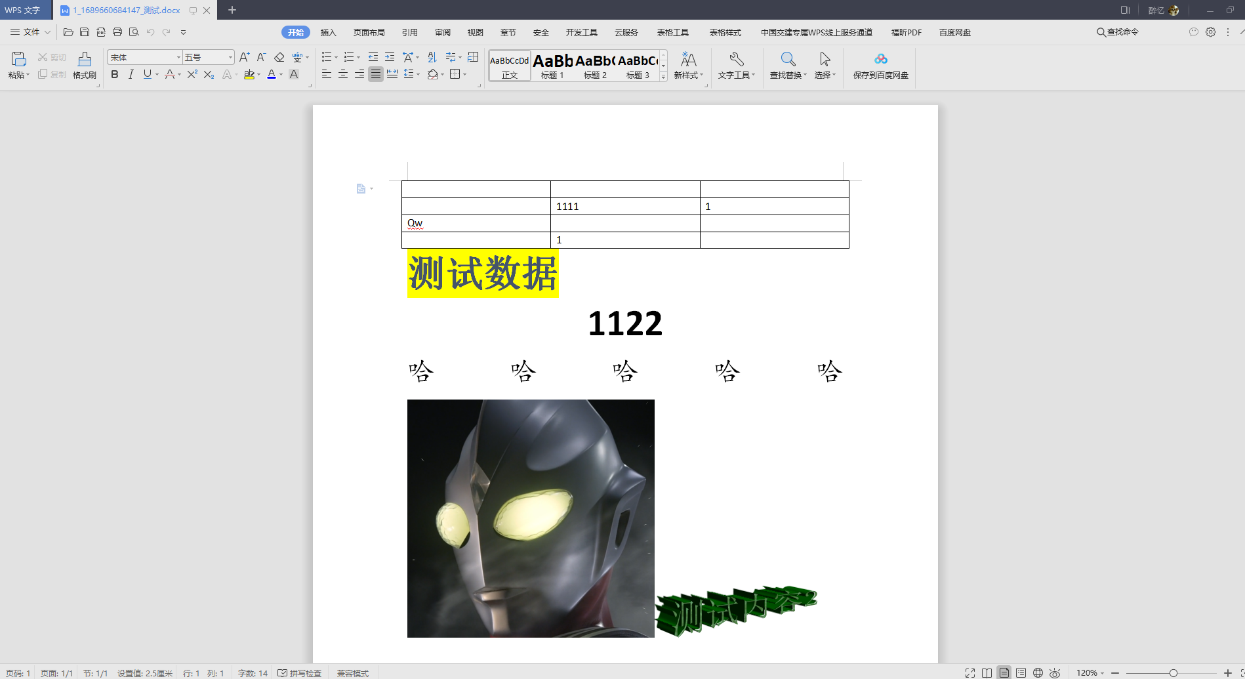Apply the 标题 2 style

[595, 66]
